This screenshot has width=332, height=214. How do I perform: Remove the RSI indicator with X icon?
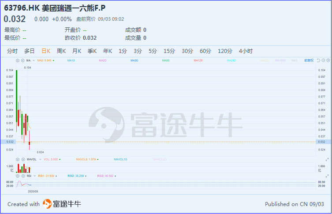(23, 176)
